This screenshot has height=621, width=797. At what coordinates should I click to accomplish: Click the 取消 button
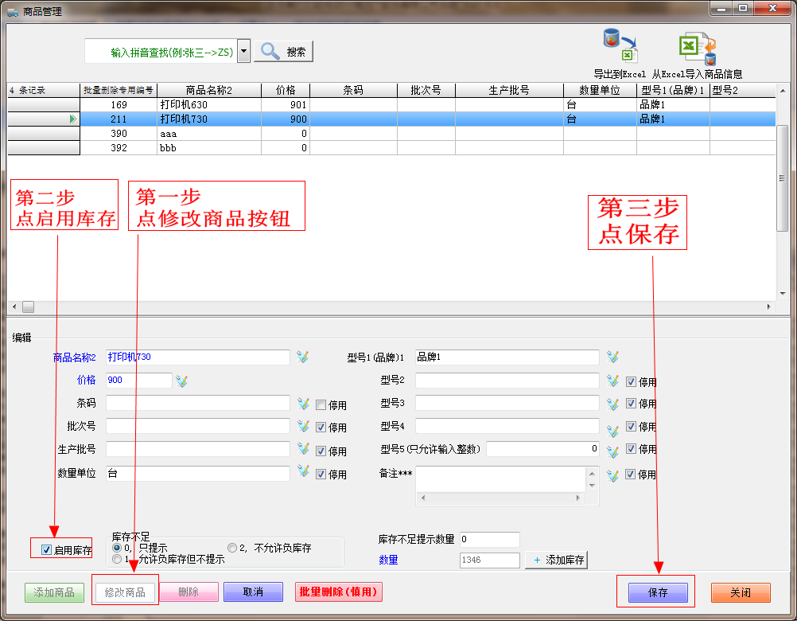pos(253,592)
